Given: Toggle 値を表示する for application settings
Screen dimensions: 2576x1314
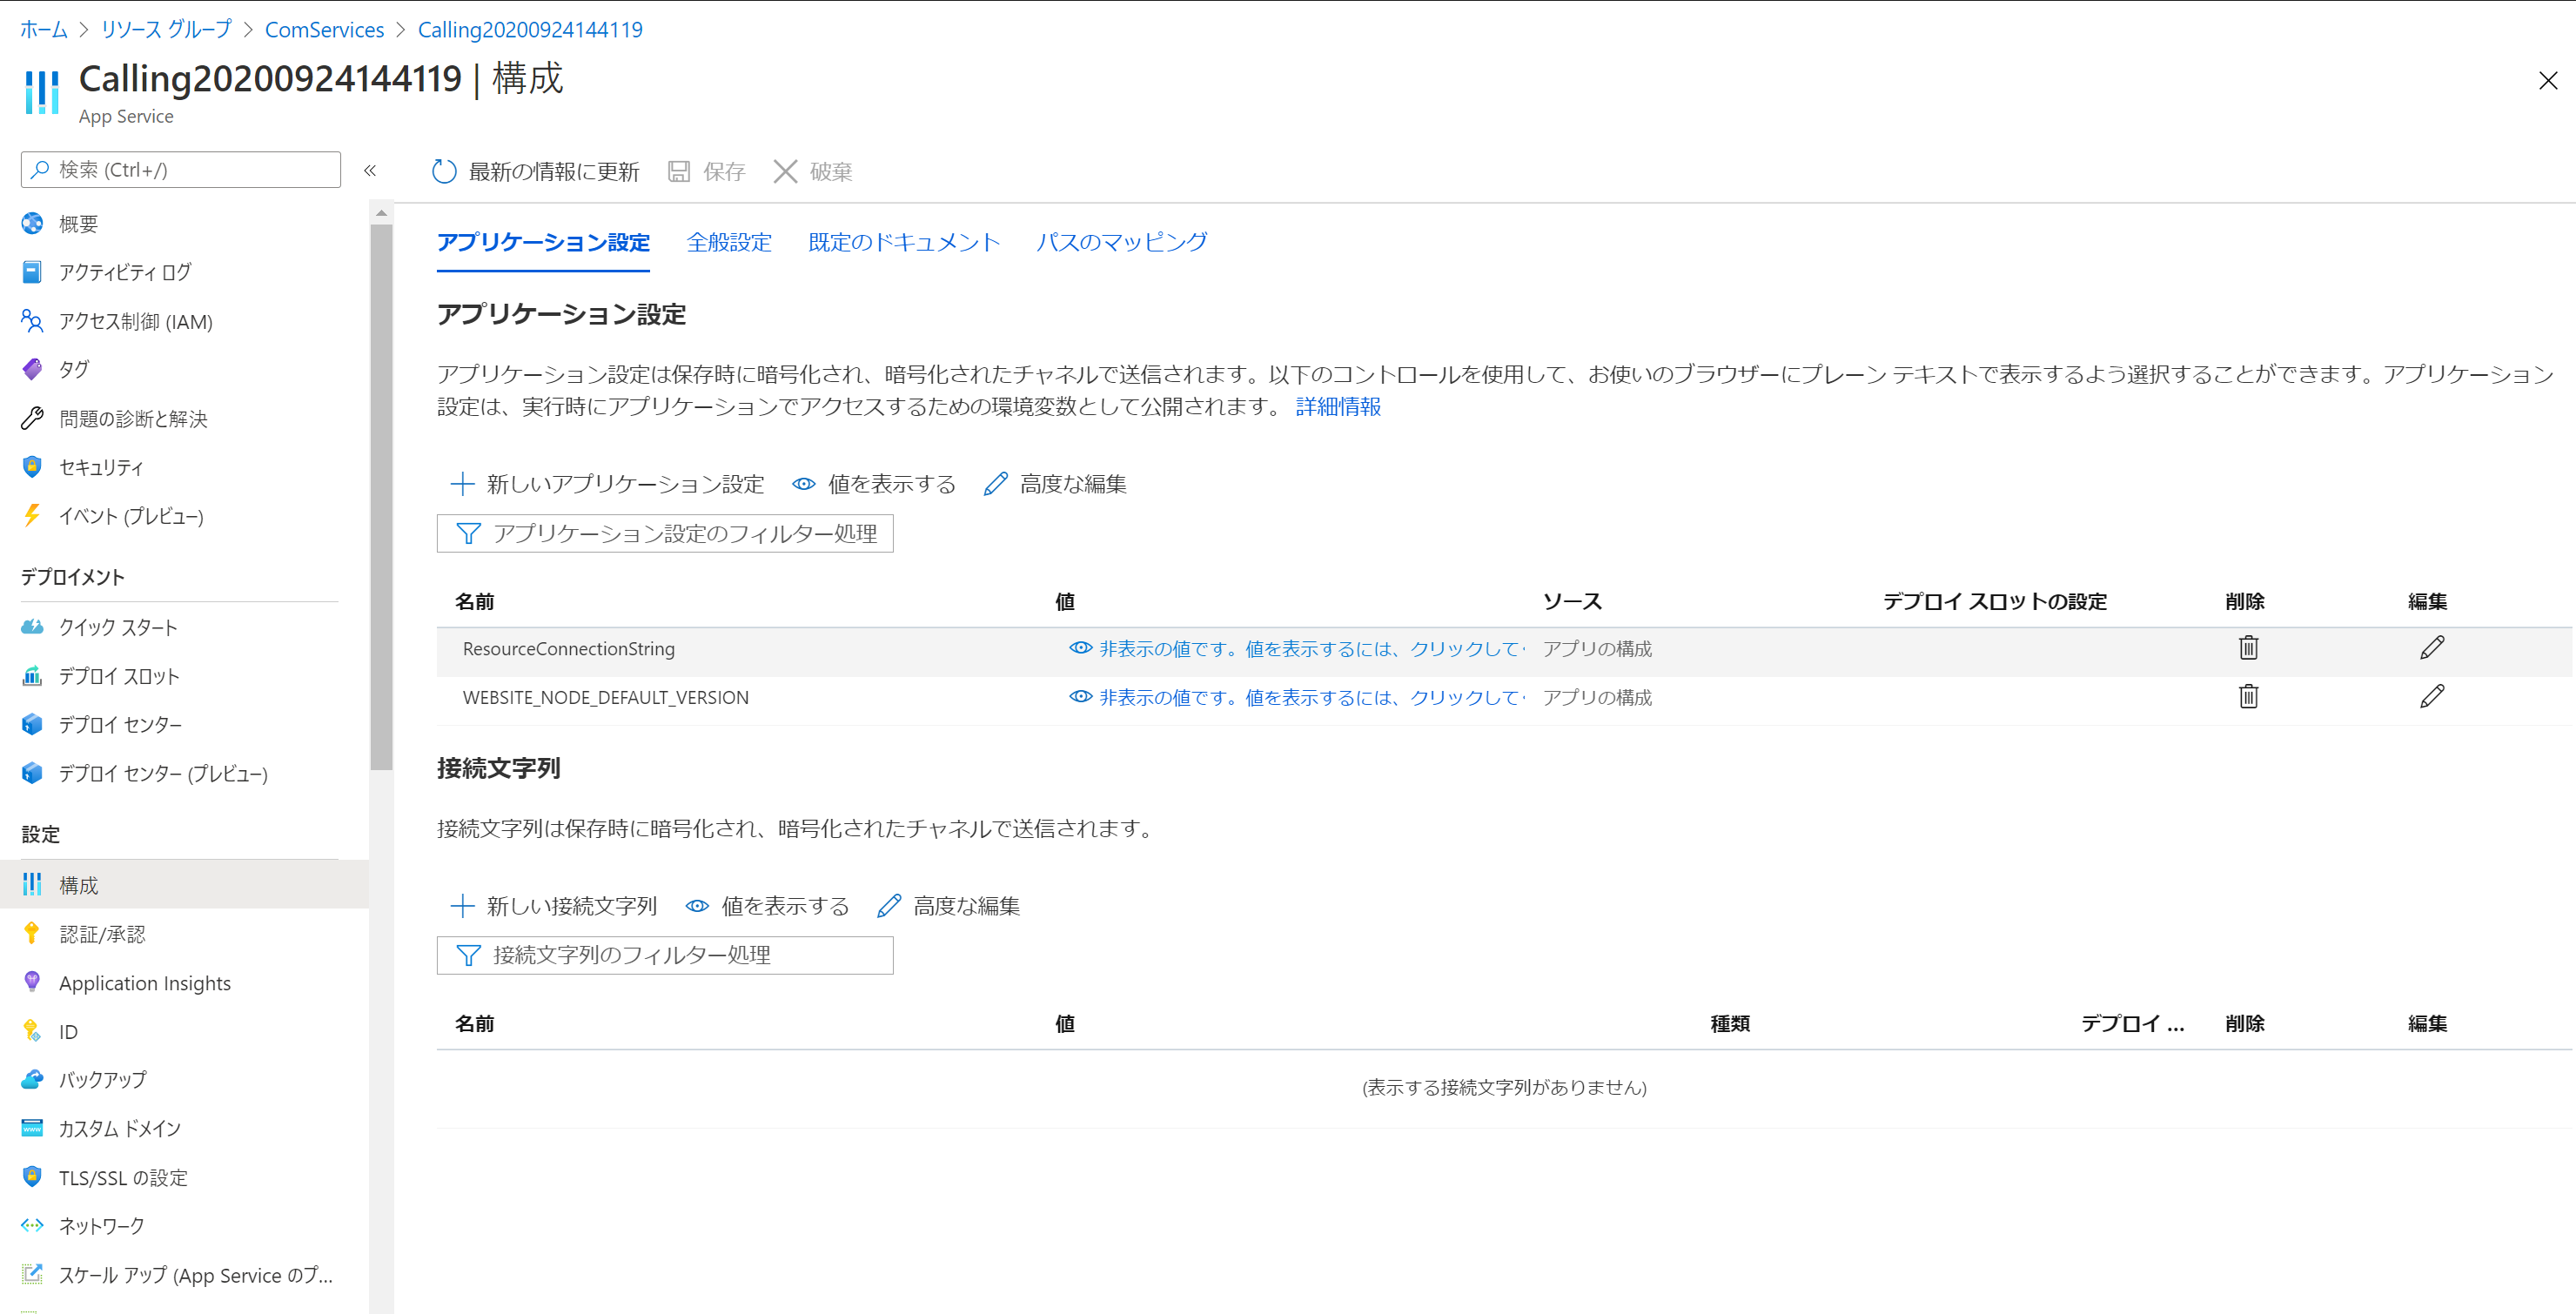Looking at the screenshot, I should [x=874, y=484].
